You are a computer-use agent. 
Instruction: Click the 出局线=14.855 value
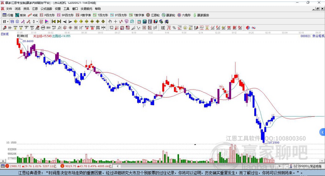[61, 36]
